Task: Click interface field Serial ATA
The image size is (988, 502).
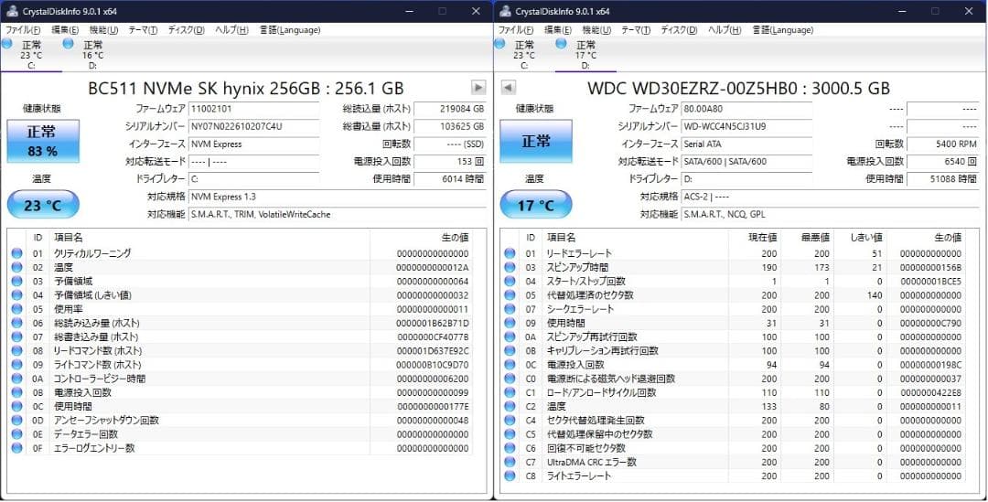Action: coord(747,144)
